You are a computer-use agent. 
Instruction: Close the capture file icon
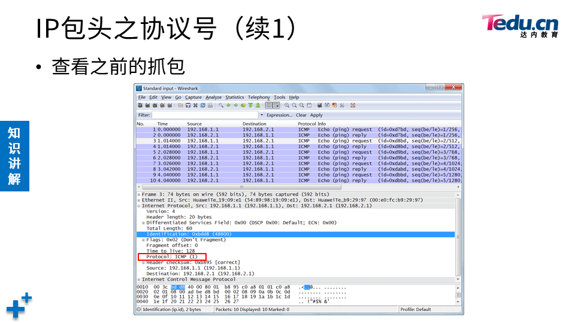[x=195, y=105]
